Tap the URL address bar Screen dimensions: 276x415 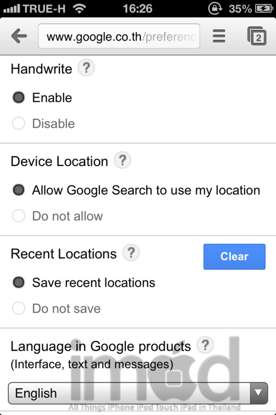[x=119, y=36]
